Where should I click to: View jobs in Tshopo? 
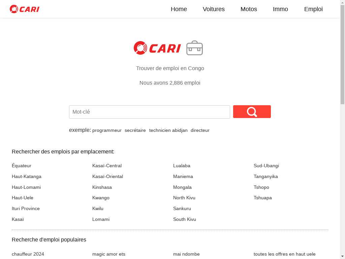click(x=261, y=187)
